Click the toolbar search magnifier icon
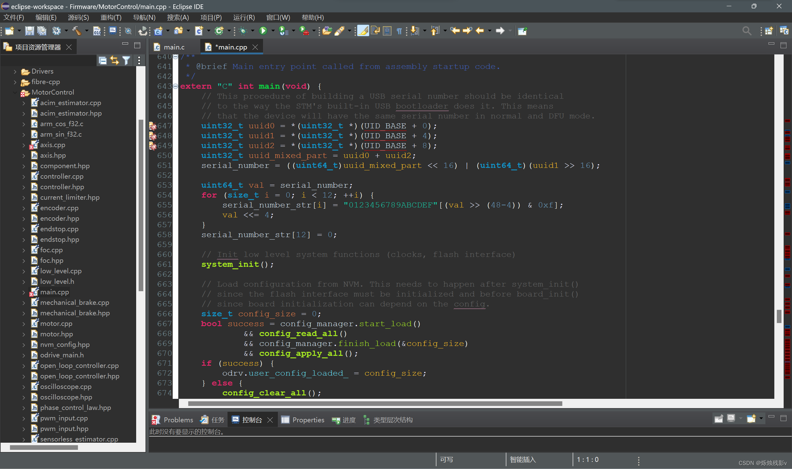 747,31
